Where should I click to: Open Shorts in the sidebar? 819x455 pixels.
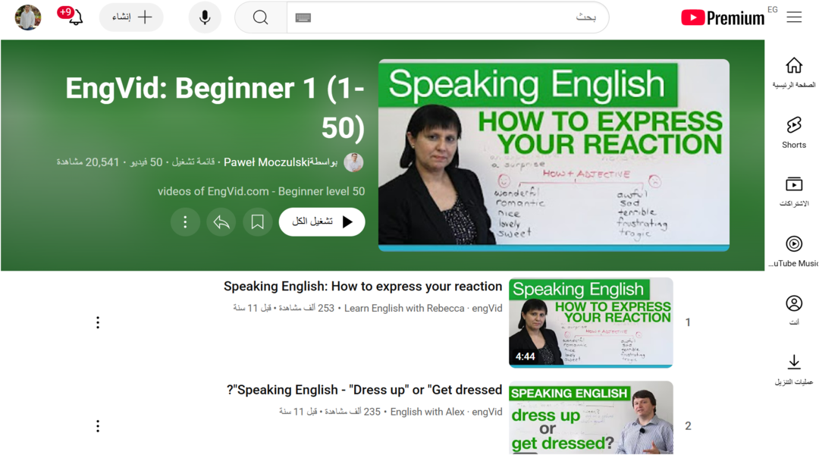793,133
